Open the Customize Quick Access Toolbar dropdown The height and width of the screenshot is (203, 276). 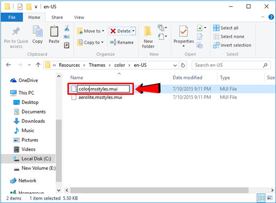(36, 7)
